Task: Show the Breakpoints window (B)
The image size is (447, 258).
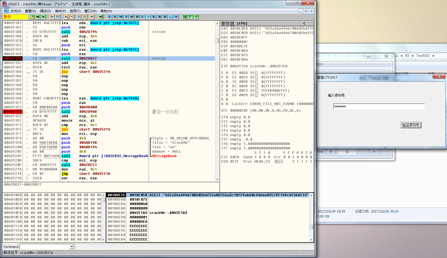Action: [159, 17]
